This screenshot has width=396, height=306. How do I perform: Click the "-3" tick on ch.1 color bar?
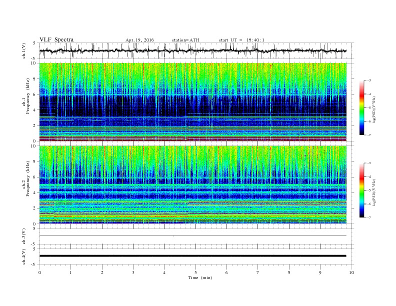368,80
